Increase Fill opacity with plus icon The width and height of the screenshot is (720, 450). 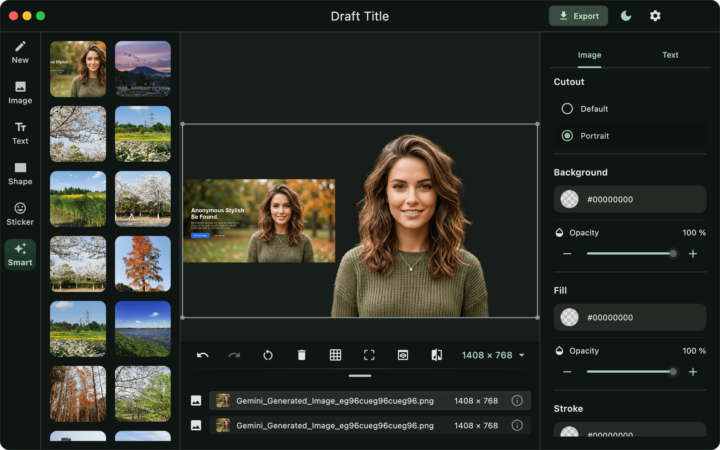(x=693, y=372)
